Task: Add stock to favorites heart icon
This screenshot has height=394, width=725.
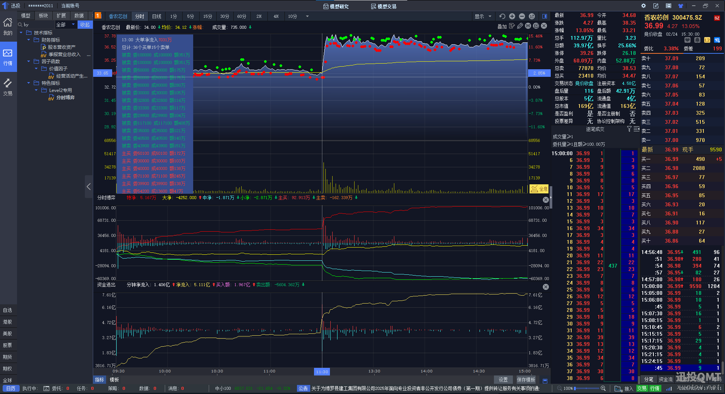Action: click(x=688, y=40)
